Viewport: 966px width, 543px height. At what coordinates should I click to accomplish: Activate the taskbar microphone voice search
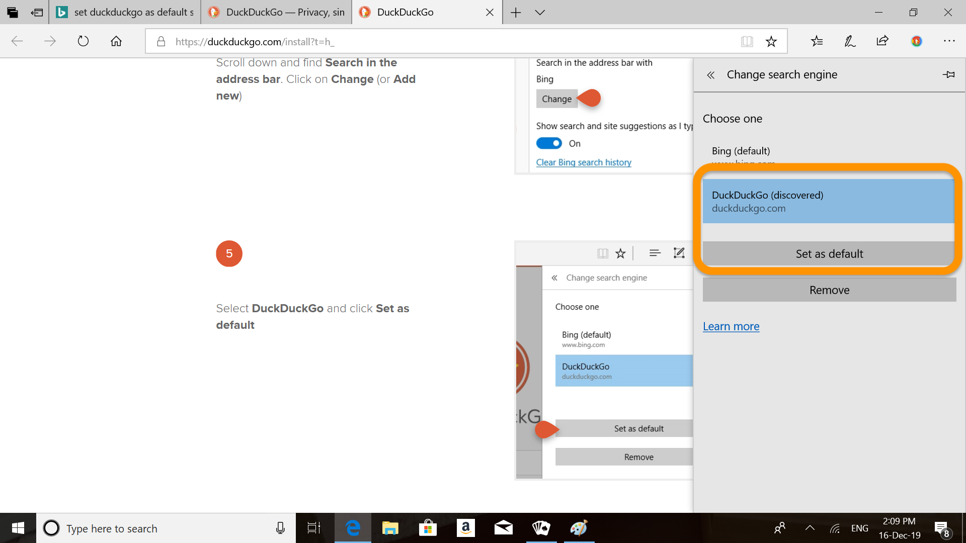tap(280, 528)
